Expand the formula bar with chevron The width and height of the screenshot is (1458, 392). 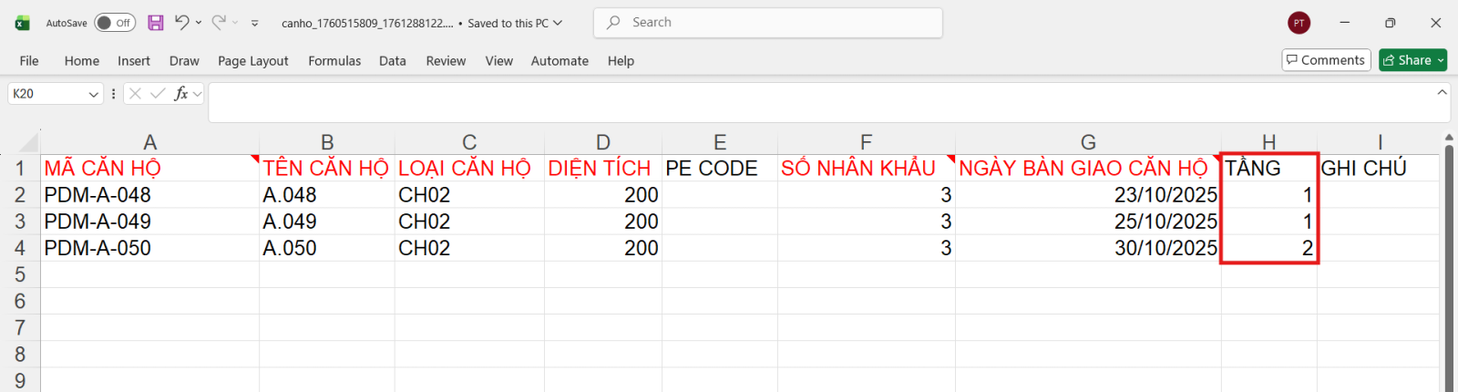[1442, 92]
